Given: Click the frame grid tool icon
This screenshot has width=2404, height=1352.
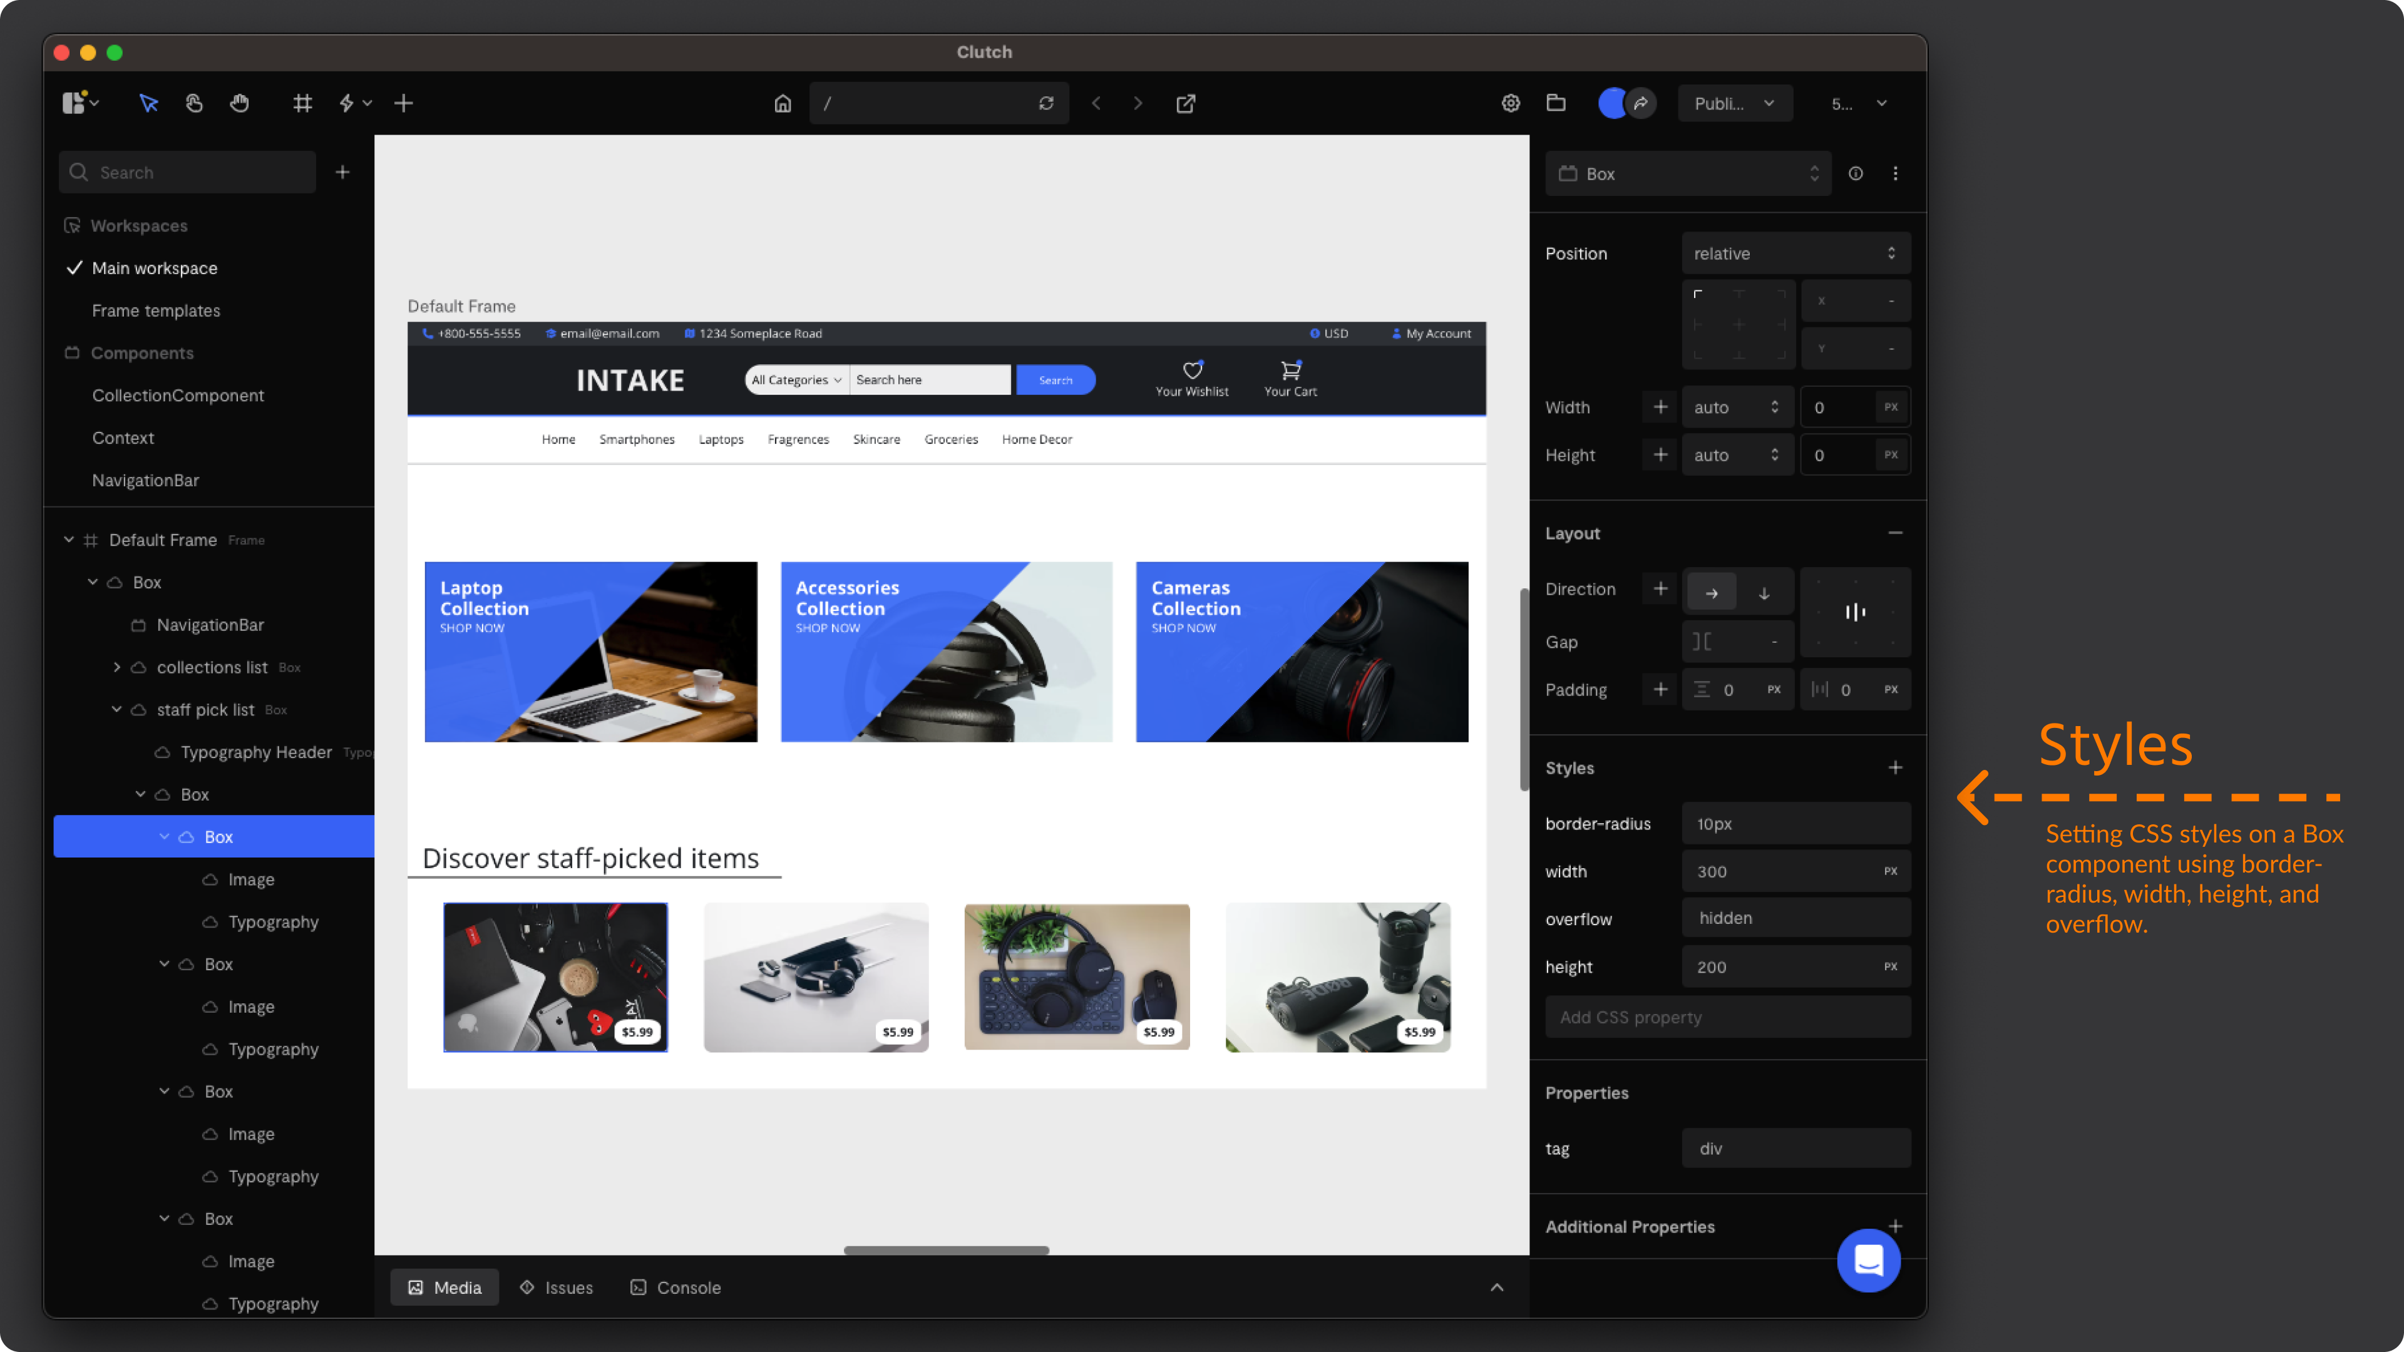Looking at the screenshot, I should click(x=302, y=103).
